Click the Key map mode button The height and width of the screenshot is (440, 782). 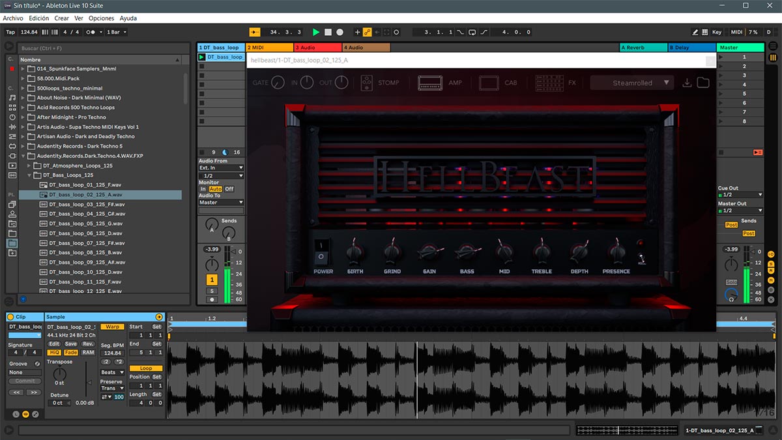click(717, 32)
